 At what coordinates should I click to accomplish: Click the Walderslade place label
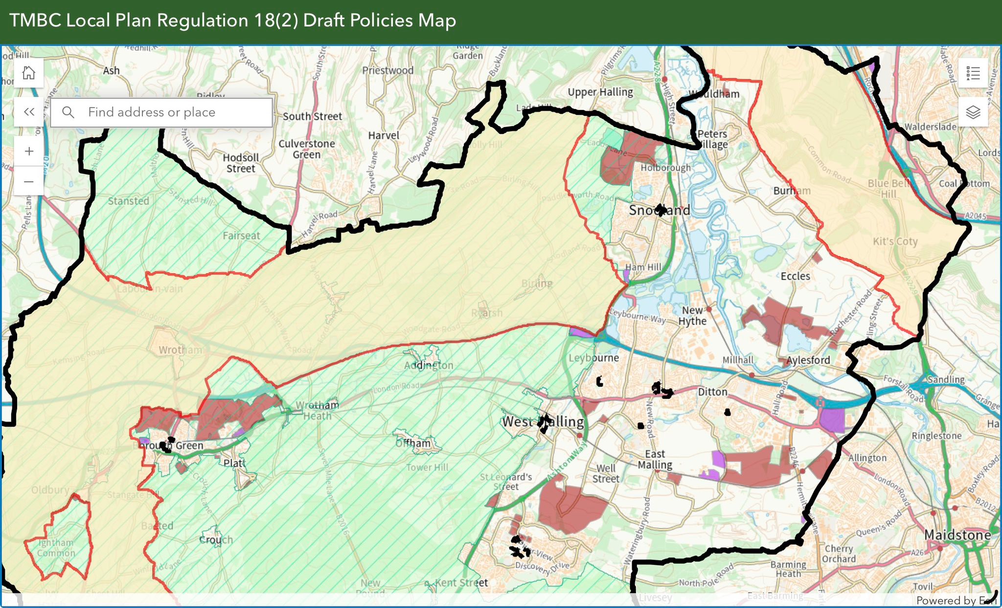pyautogui.click(x=930, y=127)
